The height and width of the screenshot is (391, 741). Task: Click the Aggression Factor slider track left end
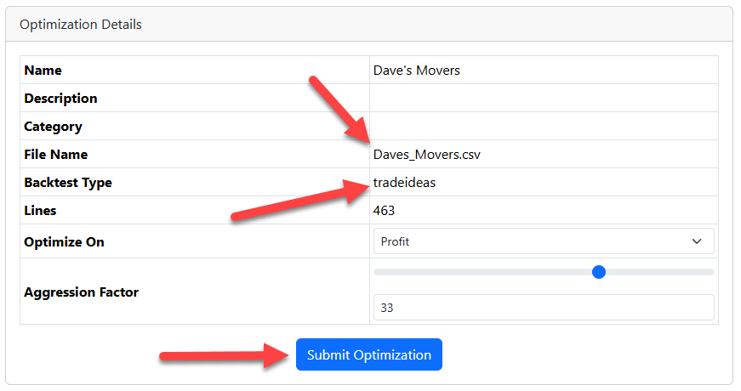pyautogui.click(x=376, y=272)
